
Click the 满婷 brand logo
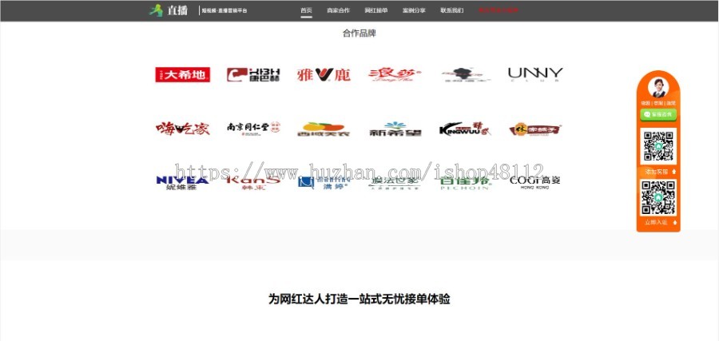tap(324, 183)
